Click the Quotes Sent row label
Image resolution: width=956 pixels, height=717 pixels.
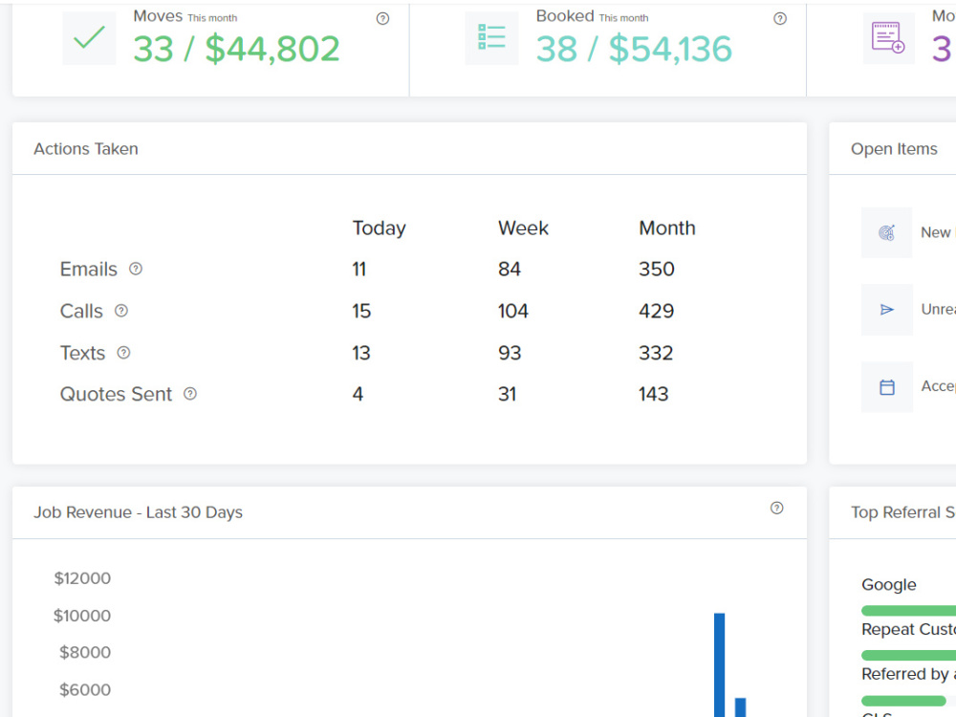click(116, 395)
